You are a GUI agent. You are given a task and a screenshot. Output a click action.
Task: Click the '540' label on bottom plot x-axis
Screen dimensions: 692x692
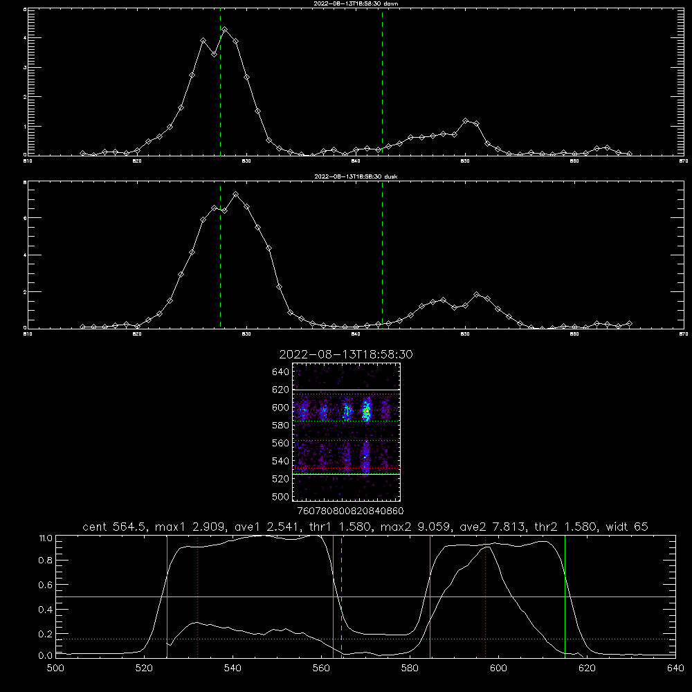coord(233,668)
